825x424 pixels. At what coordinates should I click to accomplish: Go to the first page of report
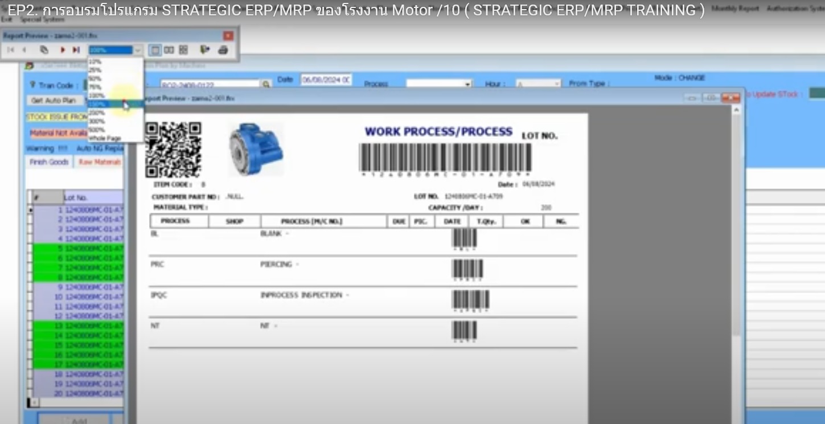click(x=11, y=50)
